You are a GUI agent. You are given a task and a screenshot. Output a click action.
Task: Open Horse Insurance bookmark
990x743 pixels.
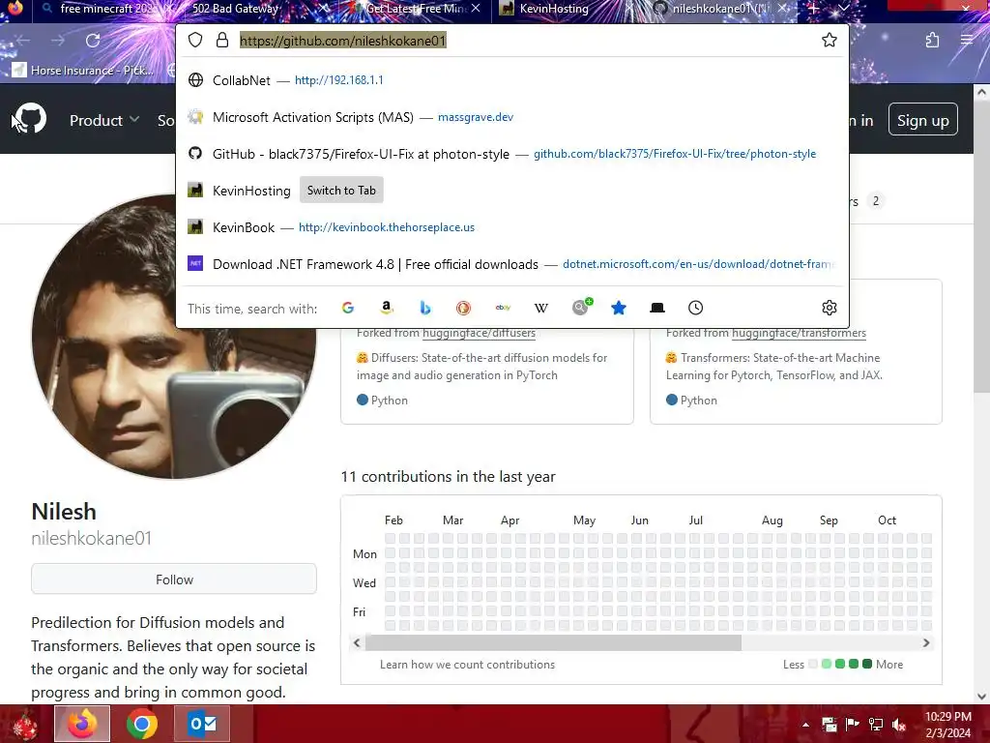click(83, 70)
